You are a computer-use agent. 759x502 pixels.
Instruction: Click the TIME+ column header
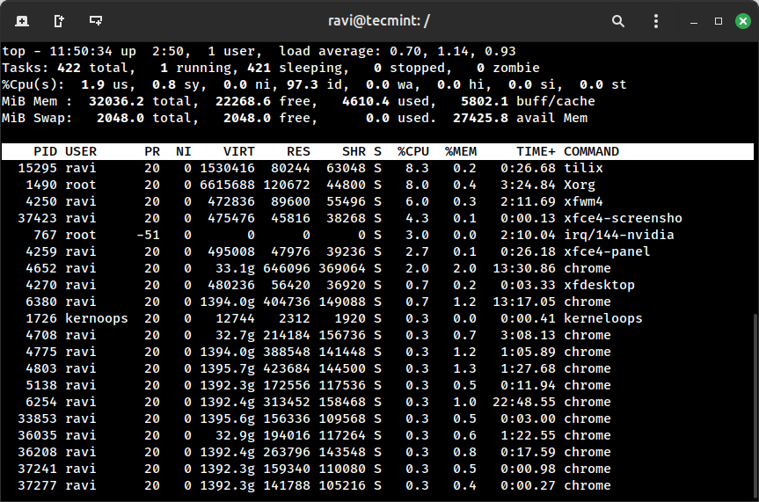point(536,151)
